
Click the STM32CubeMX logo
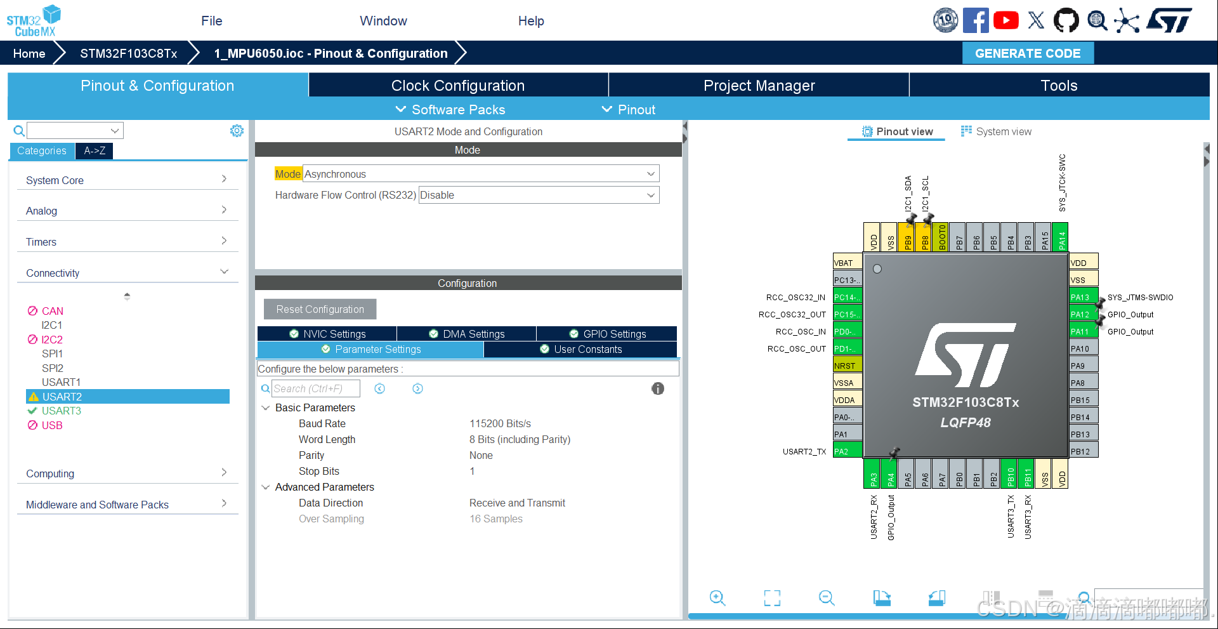[x=34, y=21]
